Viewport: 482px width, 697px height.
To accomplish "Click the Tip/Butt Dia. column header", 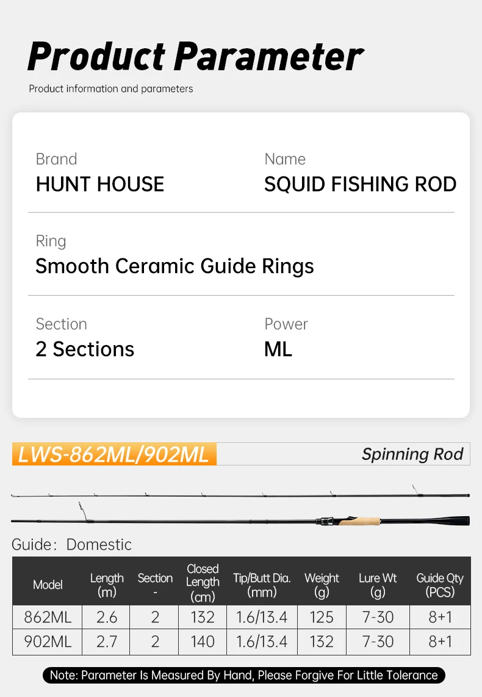I will pyautogui.click(x=262, y=585).
